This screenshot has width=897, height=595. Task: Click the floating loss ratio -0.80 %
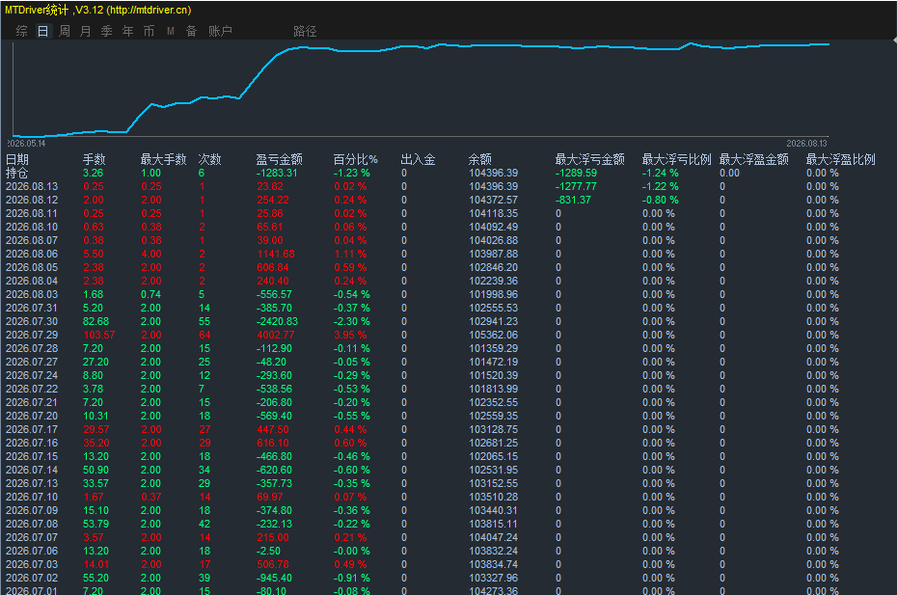(660, 200)
